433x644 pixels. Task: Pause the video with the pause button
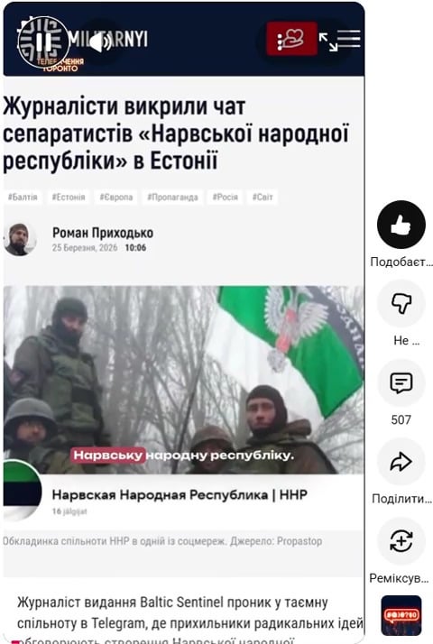click(43, 42)
